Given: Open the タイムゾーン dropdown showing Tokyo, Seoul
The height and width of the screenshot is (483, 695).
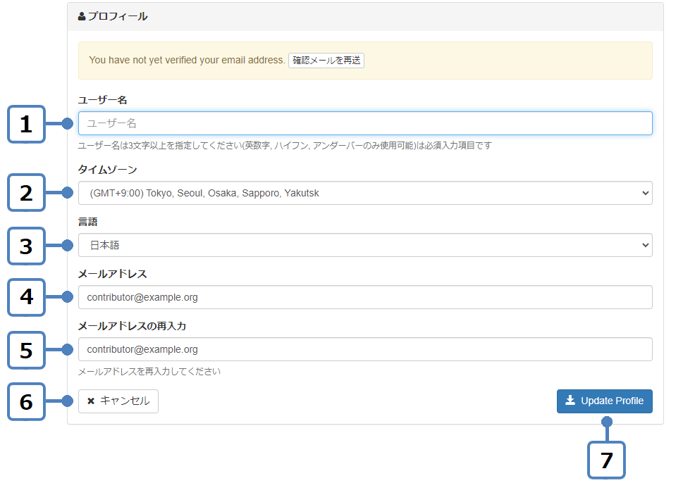Looking at the screenshot, I should tap(364, 193).
